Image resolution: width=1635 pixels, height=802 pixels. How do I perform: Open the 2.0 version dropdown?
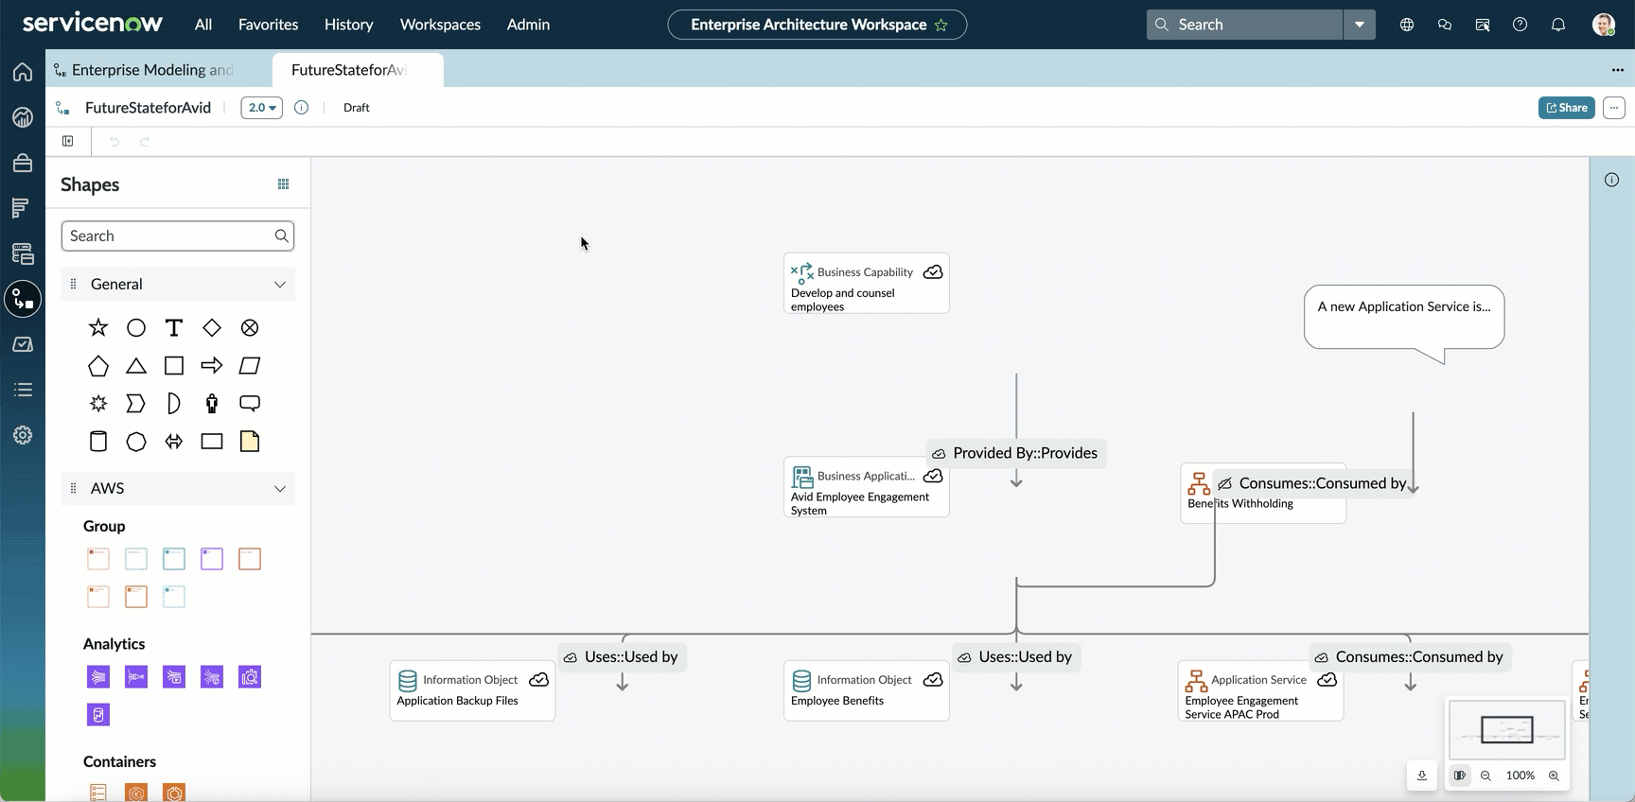[x=262, y=108]
